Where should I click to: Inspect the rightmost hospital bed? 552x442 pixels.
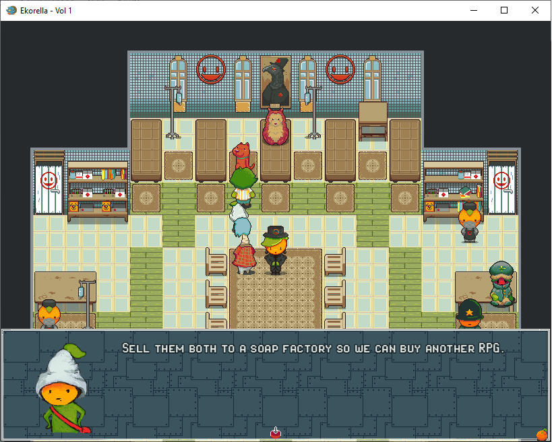(x=405, y=151)
